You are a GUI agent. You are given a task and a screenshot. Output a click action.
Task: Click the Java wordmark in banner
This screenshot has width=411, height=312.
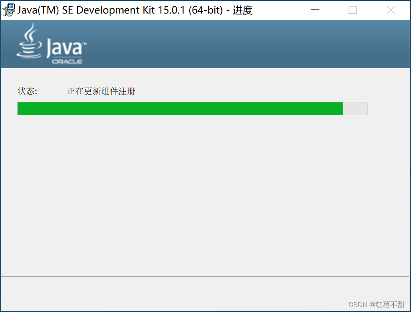(66, 48)
